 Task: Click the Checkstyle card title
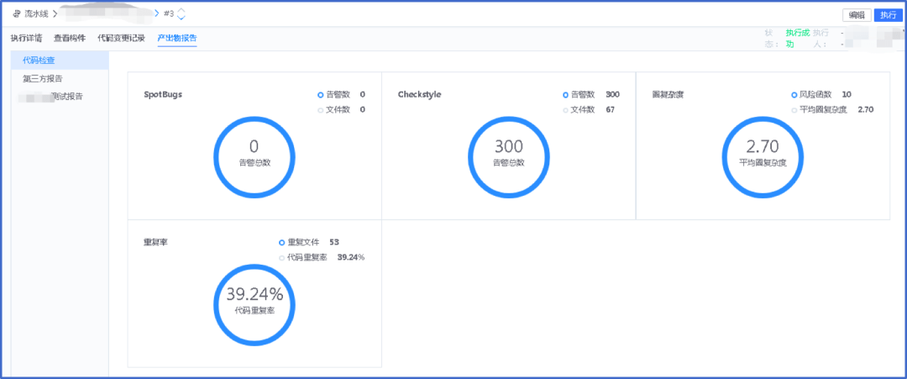click(x=419, y=94)
